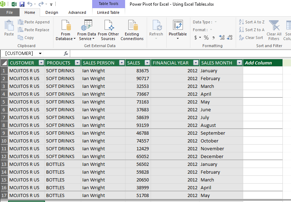Screen dimensions: 291x202
Task: Expand Customize Quick Access Toolbar arrow
Action: coord(51,4)
